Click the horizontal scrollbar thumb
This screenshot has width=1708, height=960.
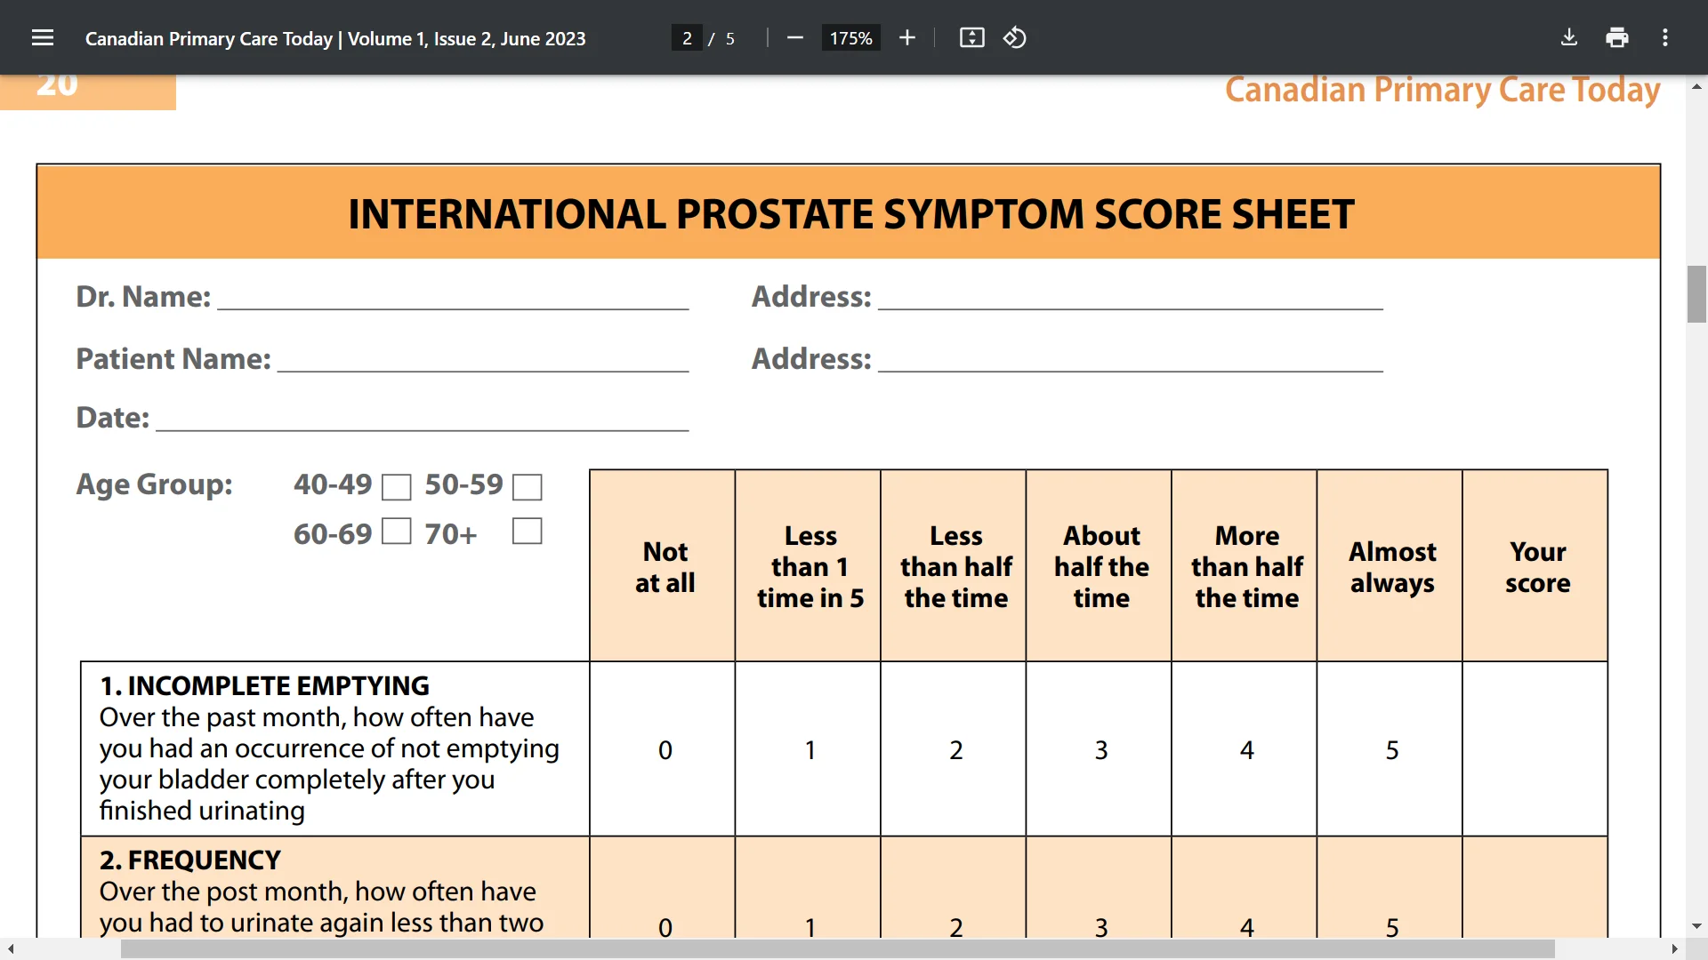837,949
